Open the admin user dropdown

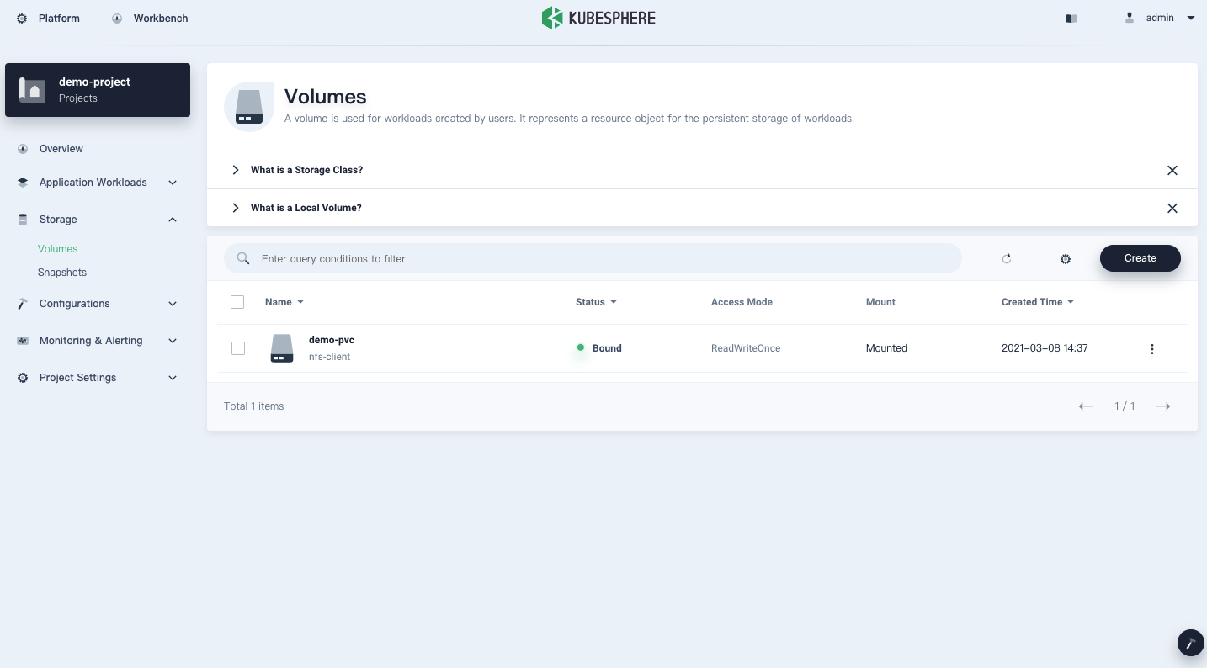1162,18
